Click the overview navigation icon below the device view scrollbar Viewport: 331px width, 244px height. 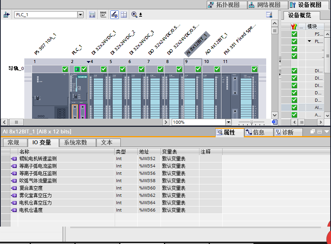[x=275, y=122]
